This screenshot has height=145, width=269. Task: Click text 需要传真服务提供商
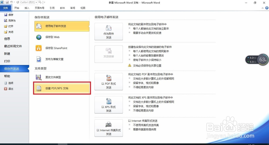[x=145, y=129]
